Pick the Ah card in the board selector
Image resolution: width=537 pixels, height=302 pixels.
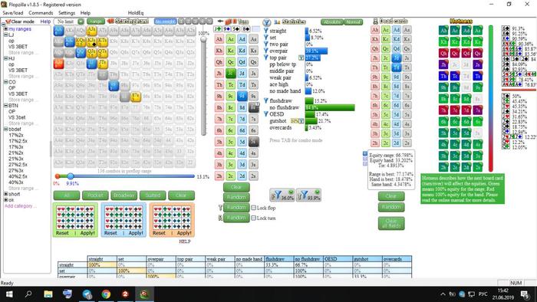pyautogui.click(x=219, y=39)
